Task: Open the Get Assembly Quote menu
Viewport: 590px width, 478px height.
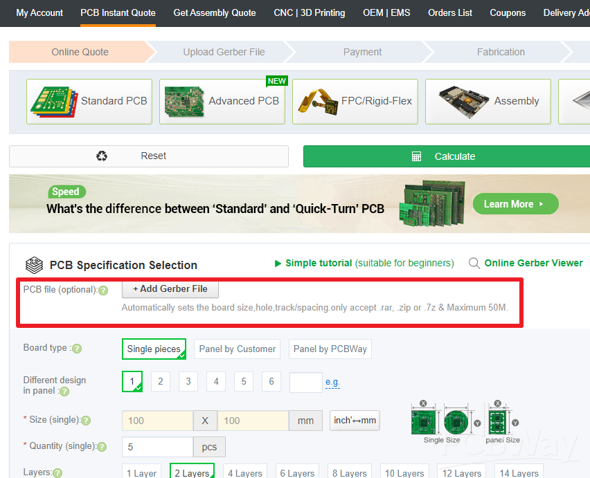Action: [x=215, y=12]
